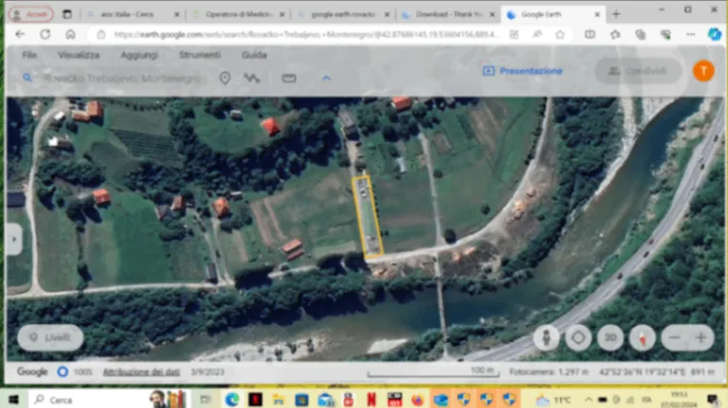Image resolution: width=728 pixels, height=408 pixels.
Task: Click the yellow highlighted plot outline
Action: click(367, 215)
